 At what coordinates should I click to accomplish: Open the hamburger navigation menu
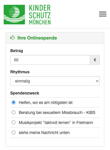click(x=103, y=14)
